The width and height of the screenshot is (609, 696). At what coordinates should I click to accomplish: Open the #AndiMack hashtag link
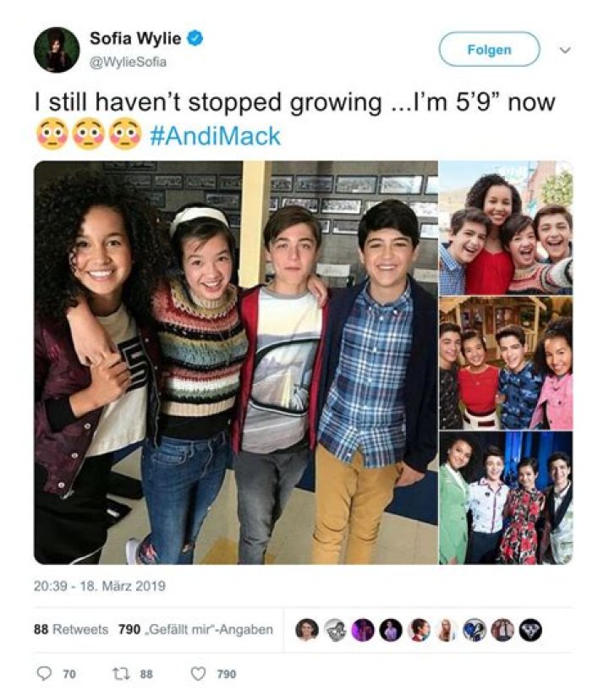tap(216, 136)
